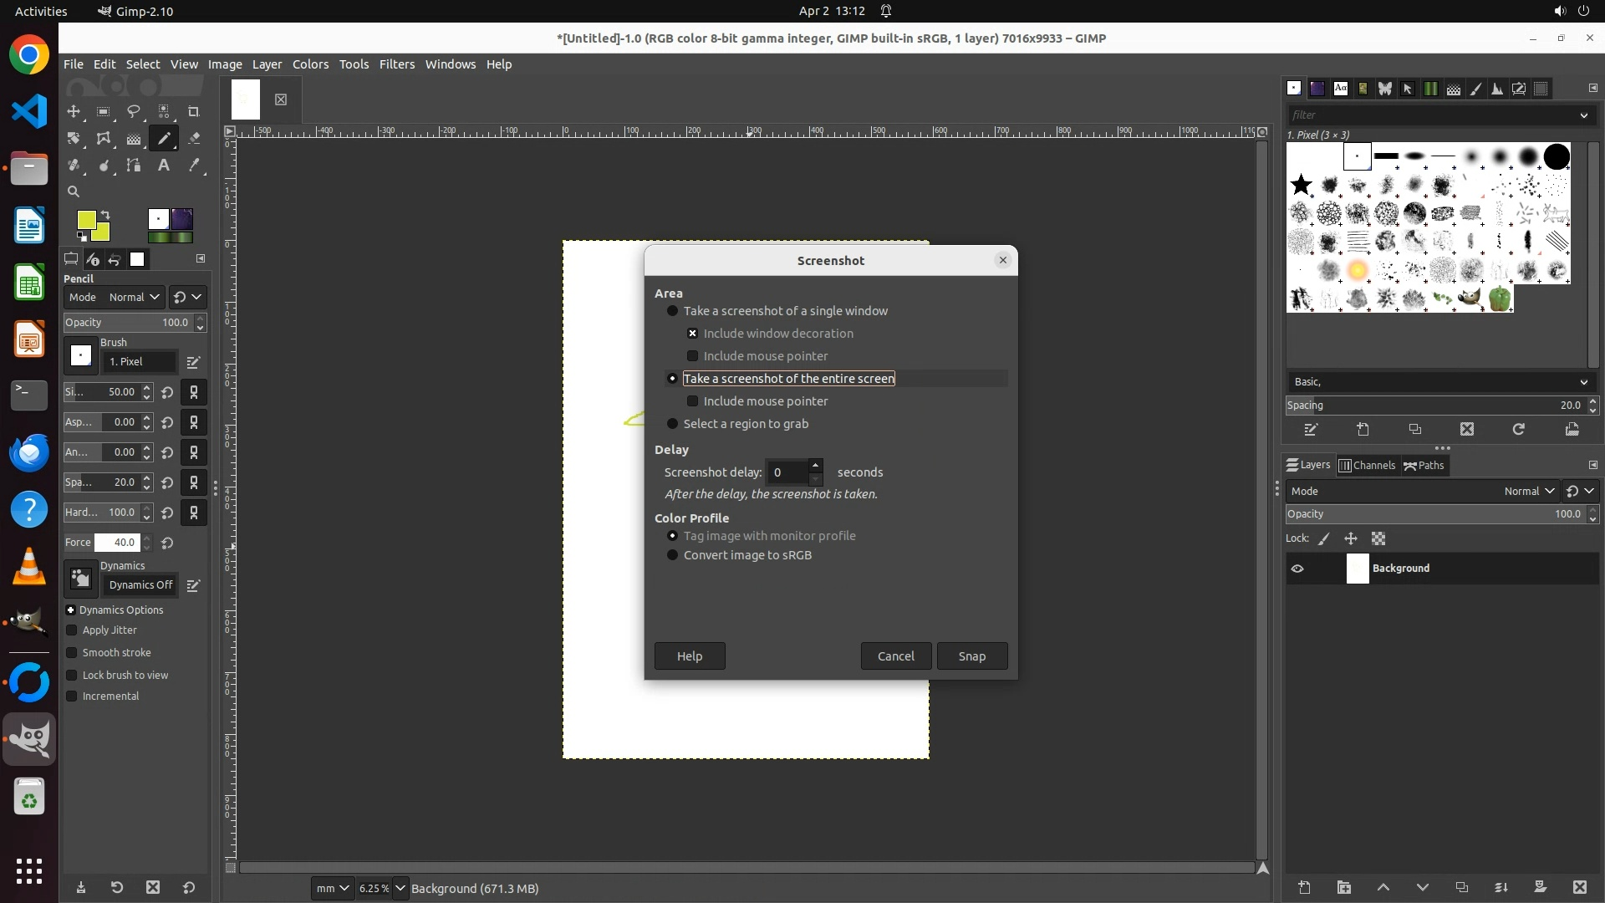Expand the 'Basic,' brush tag dropdown
This screenshot has width=1605, height=903.
point(1583,382)
